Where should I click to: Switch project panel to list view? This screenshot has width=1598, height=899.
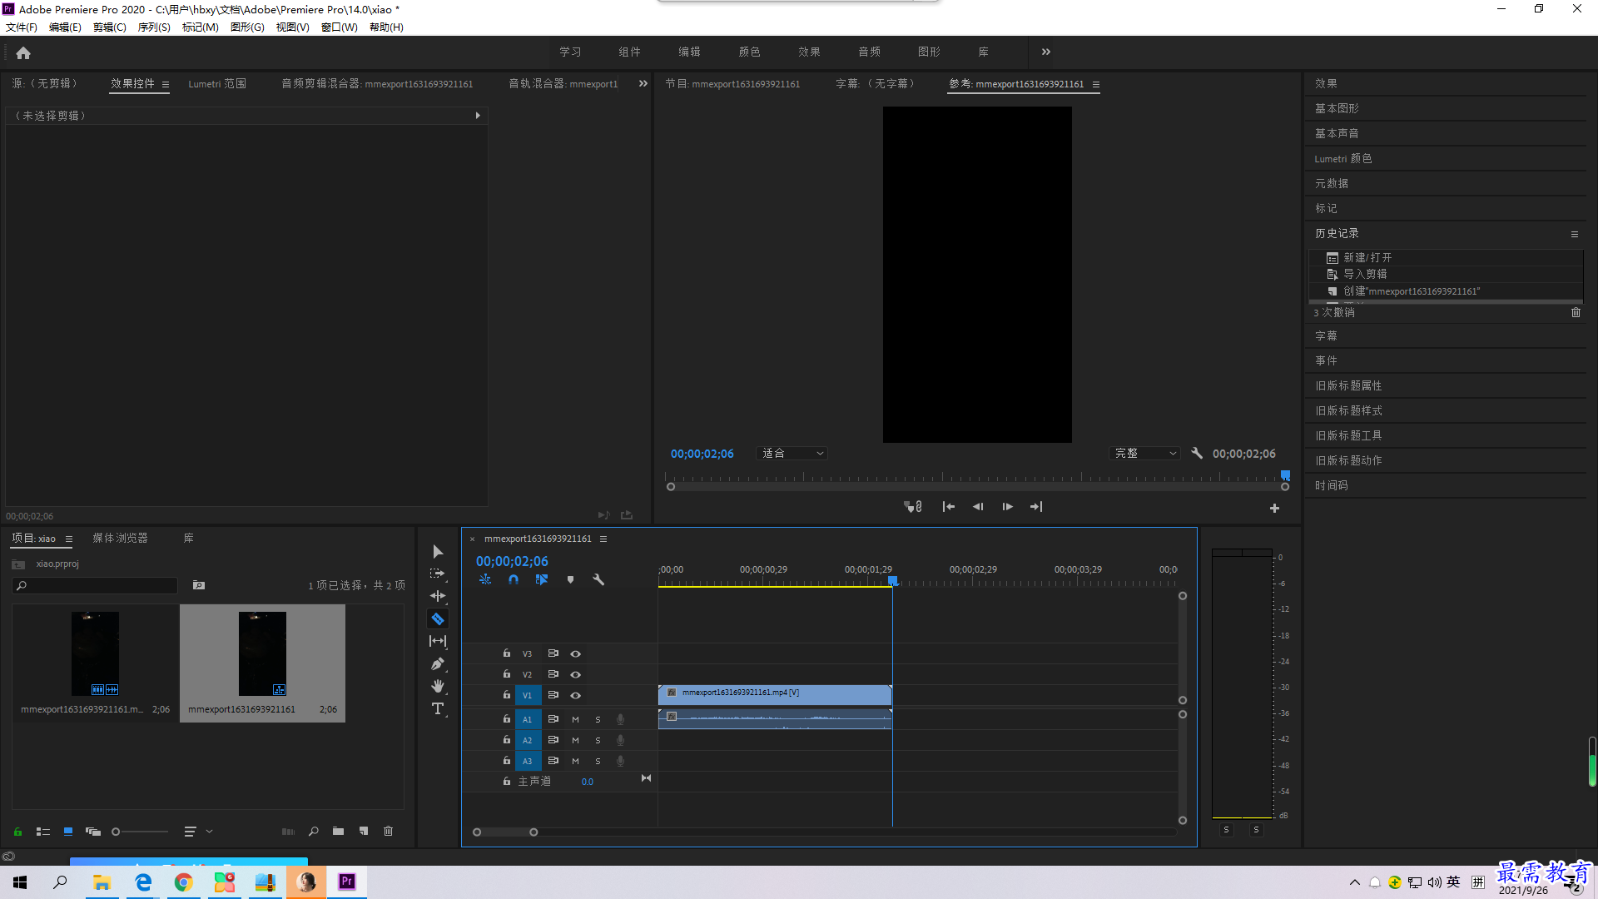[x=43, y=831]
